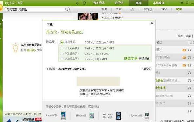Screen dimensions: 194x122
Task: Click the 开通绿钻 link
Action: coord(144,59)
